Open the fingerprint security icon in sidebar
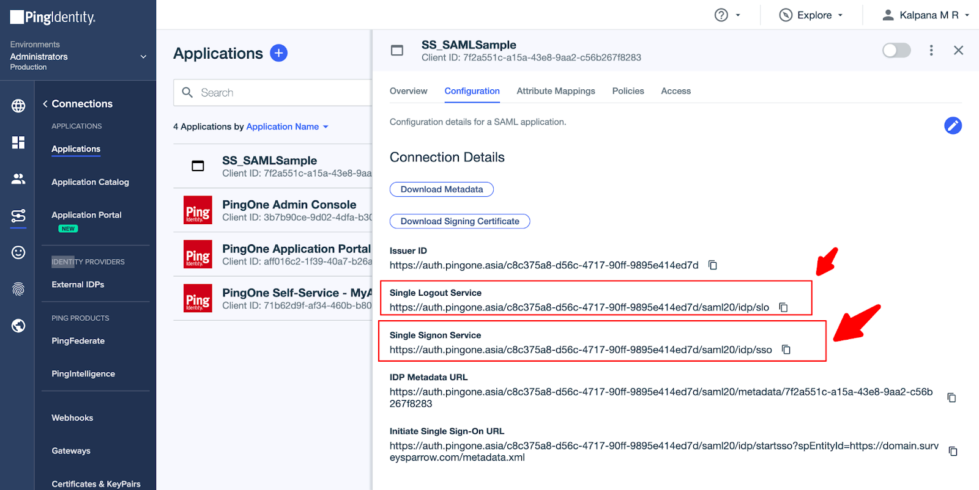This screenshot has width=979, height=490. 18,289
